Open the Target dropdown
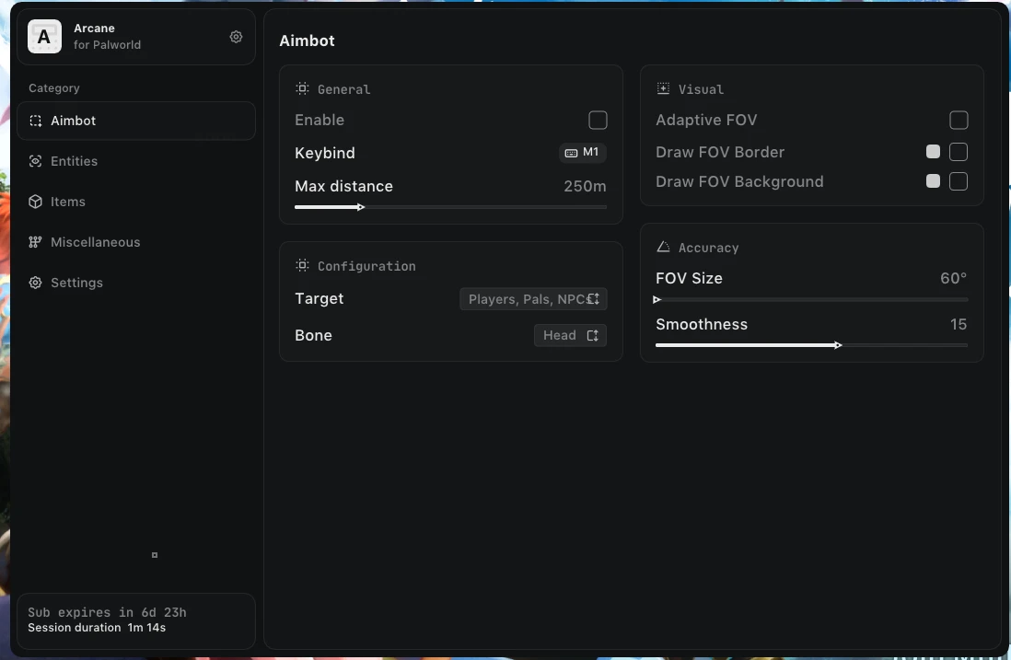1011x660 pixels. click(x=533, y=299)
